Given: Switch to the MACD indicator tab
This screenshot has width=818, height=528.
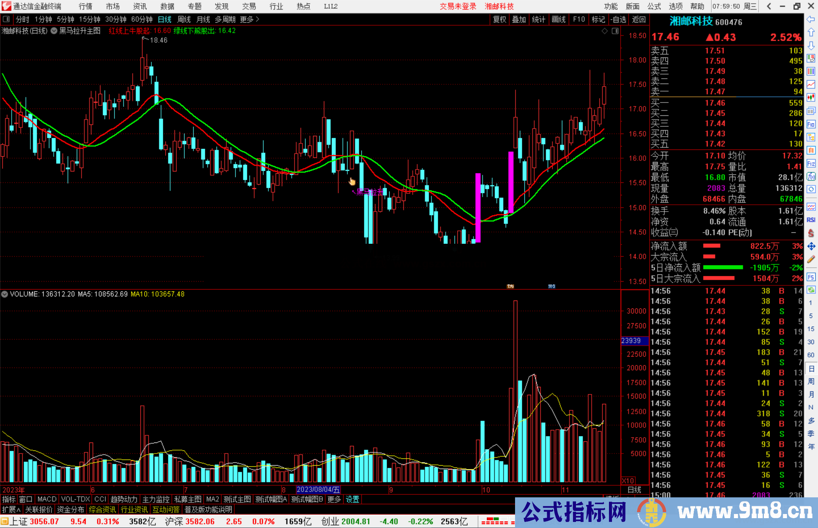Looking at the screenshot, I should tap(47, 499).
